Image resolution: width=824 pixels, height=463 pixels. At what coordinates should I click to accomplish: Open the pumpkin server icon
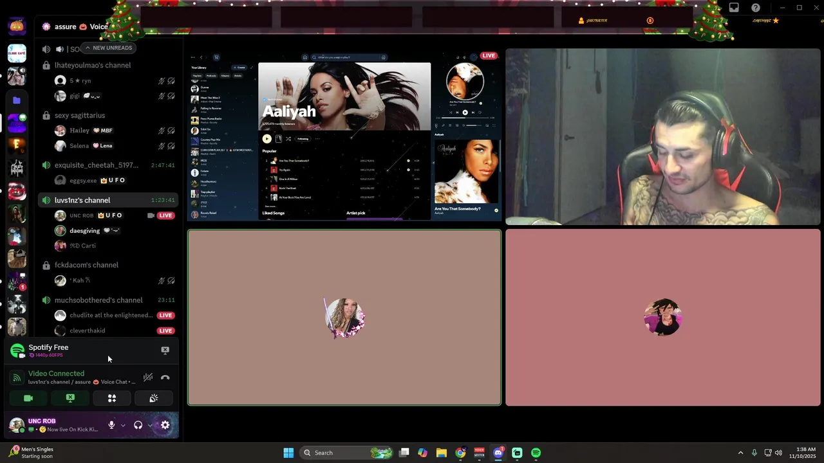coord(17,26)
